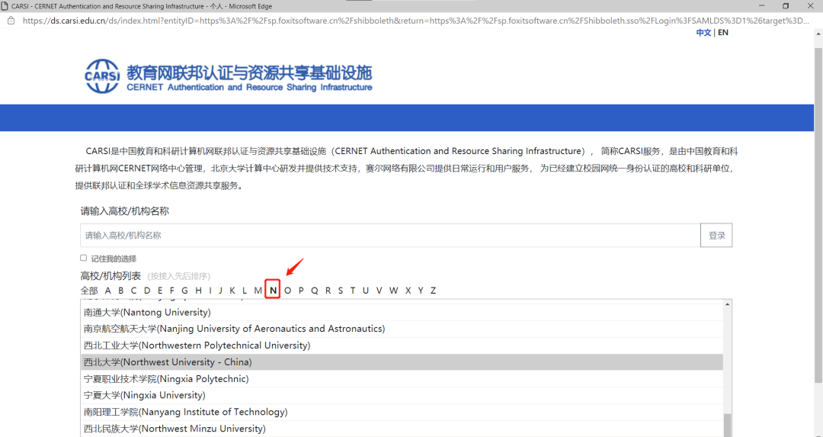Focus the 请输入高校/机构名称 search field
This screenshot has height=437, width=823.
click(x=390, y=236)
